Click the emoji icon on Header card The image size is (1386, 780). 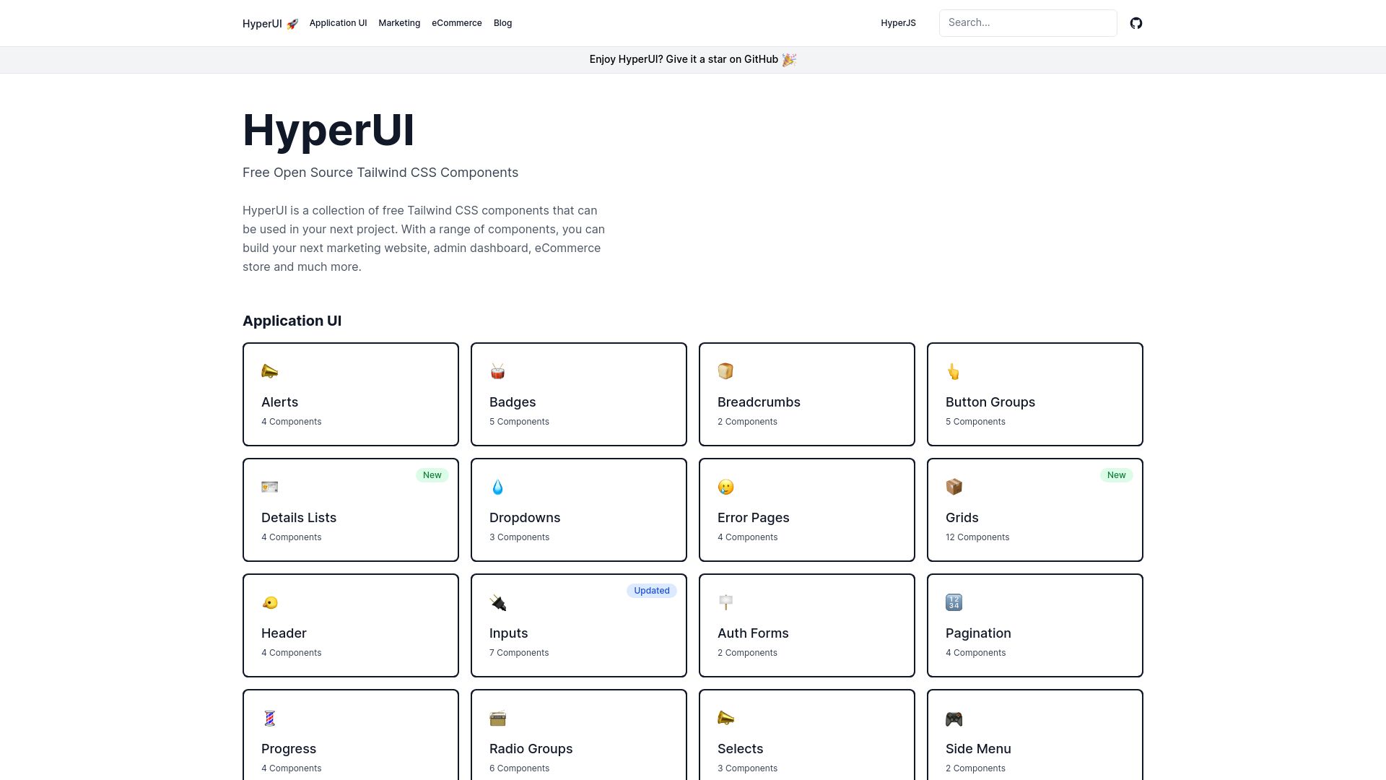(x=269, y=602)
